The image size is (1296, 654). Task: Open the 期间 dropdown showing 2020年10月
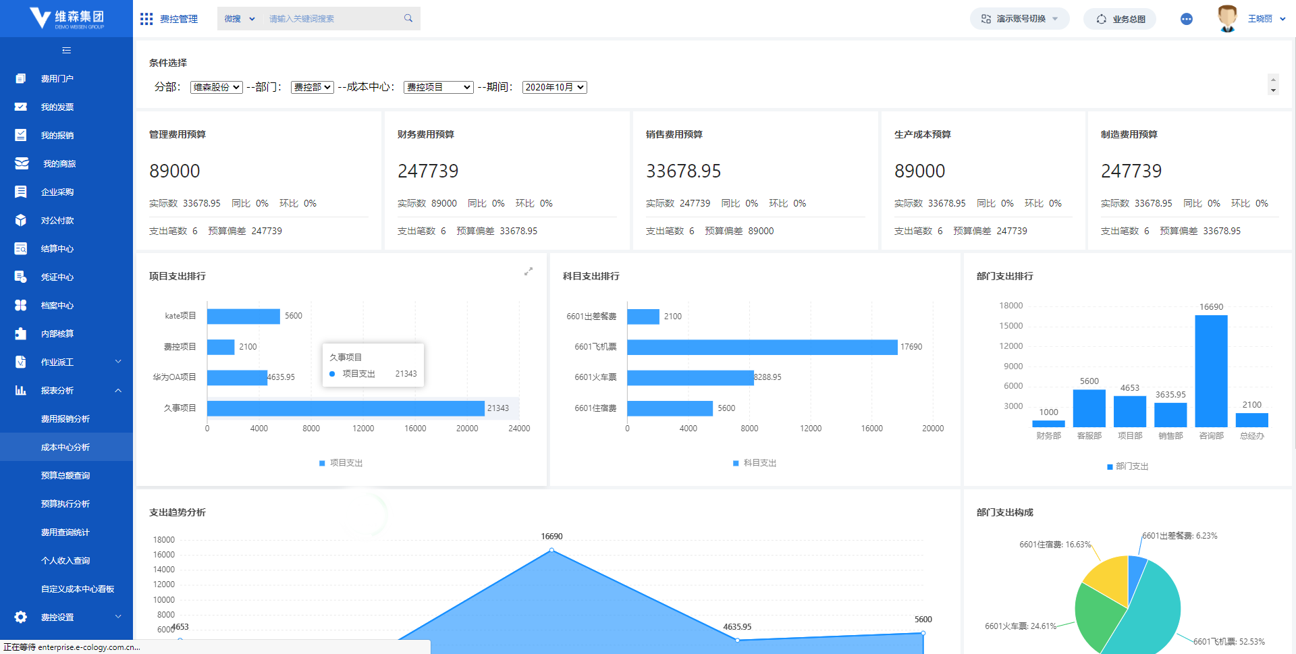point(554,87)
